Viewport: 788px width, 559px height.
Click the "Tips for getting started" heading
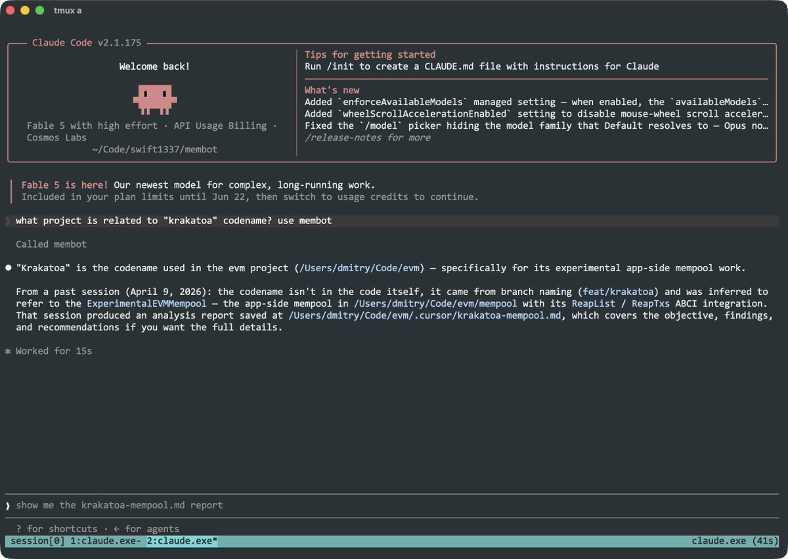tap(370, 55)
